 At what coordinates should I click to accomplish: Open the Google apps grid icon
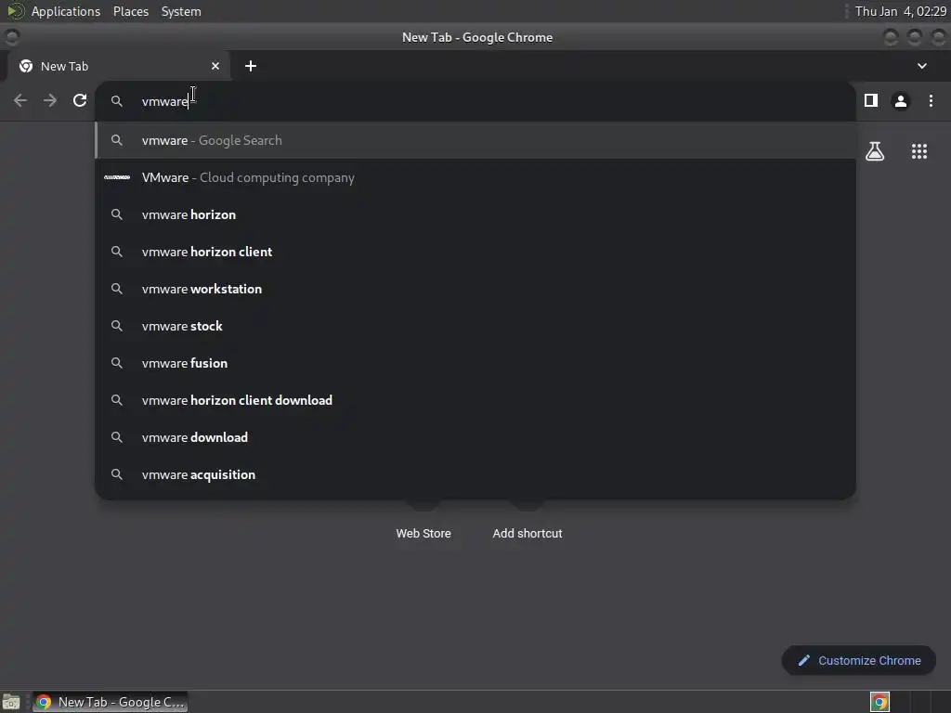919,151
